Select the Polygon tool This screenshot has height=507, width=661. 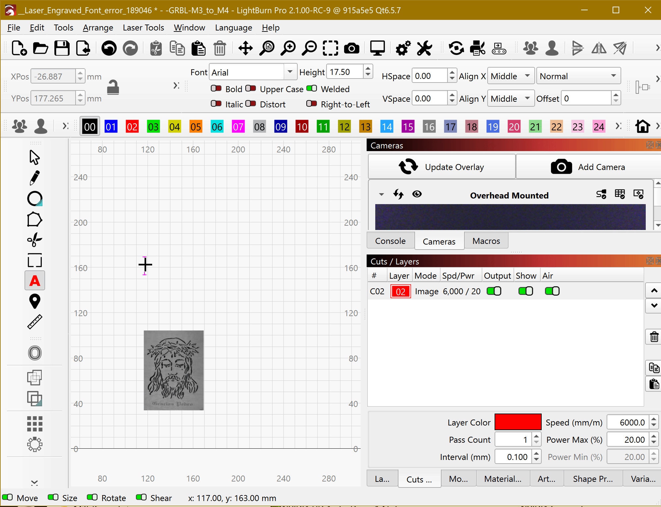point(34,219)
